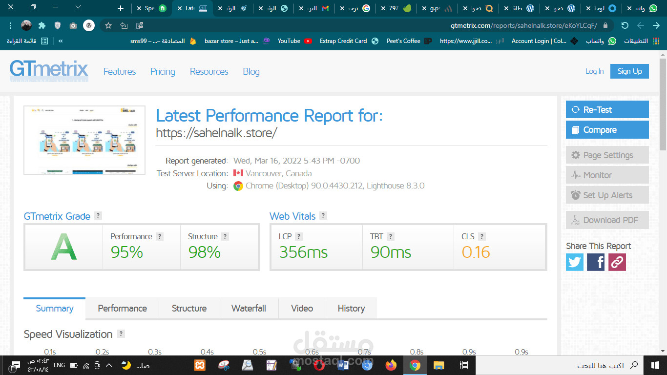Open the Resources menu
Screen dimensions: 667x375
coord(209,72)
